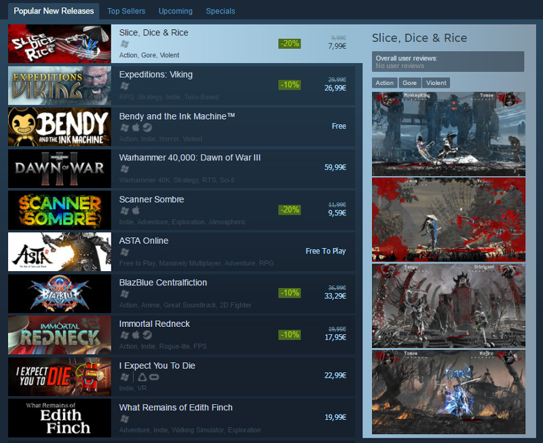Switch to the Top Sellers tab
Screen dimensions: 543x443
tap(126, 11)
